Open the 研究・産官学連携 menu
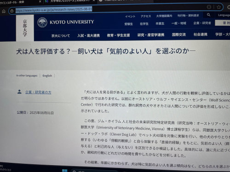 click(x=151, y=35)
